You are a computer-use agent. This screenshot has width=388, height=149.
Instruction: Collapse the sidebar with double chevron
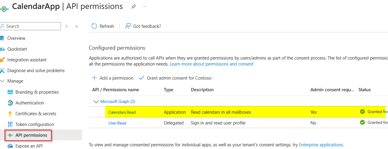click(77, 26)
